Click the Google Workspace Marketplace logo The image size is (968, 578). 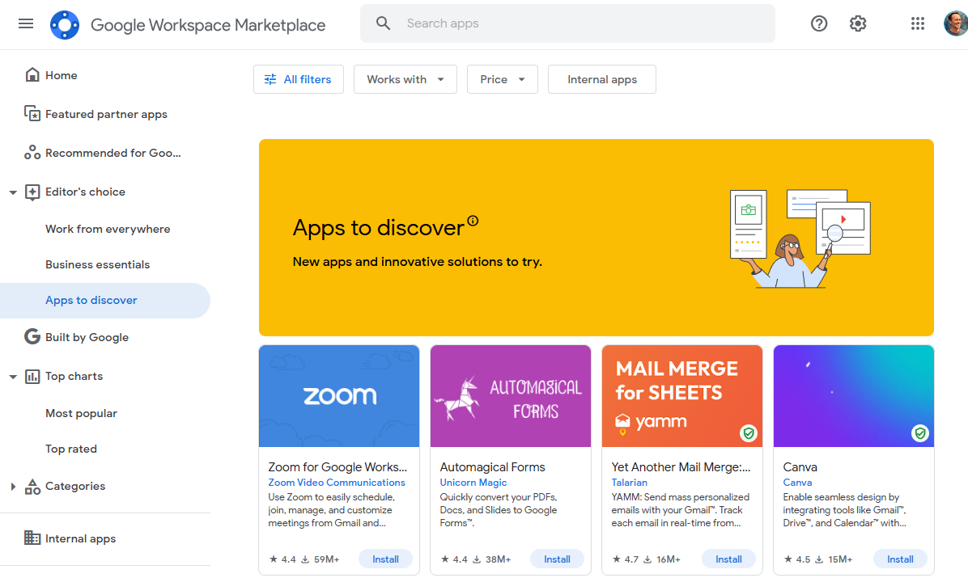(65, 25)
